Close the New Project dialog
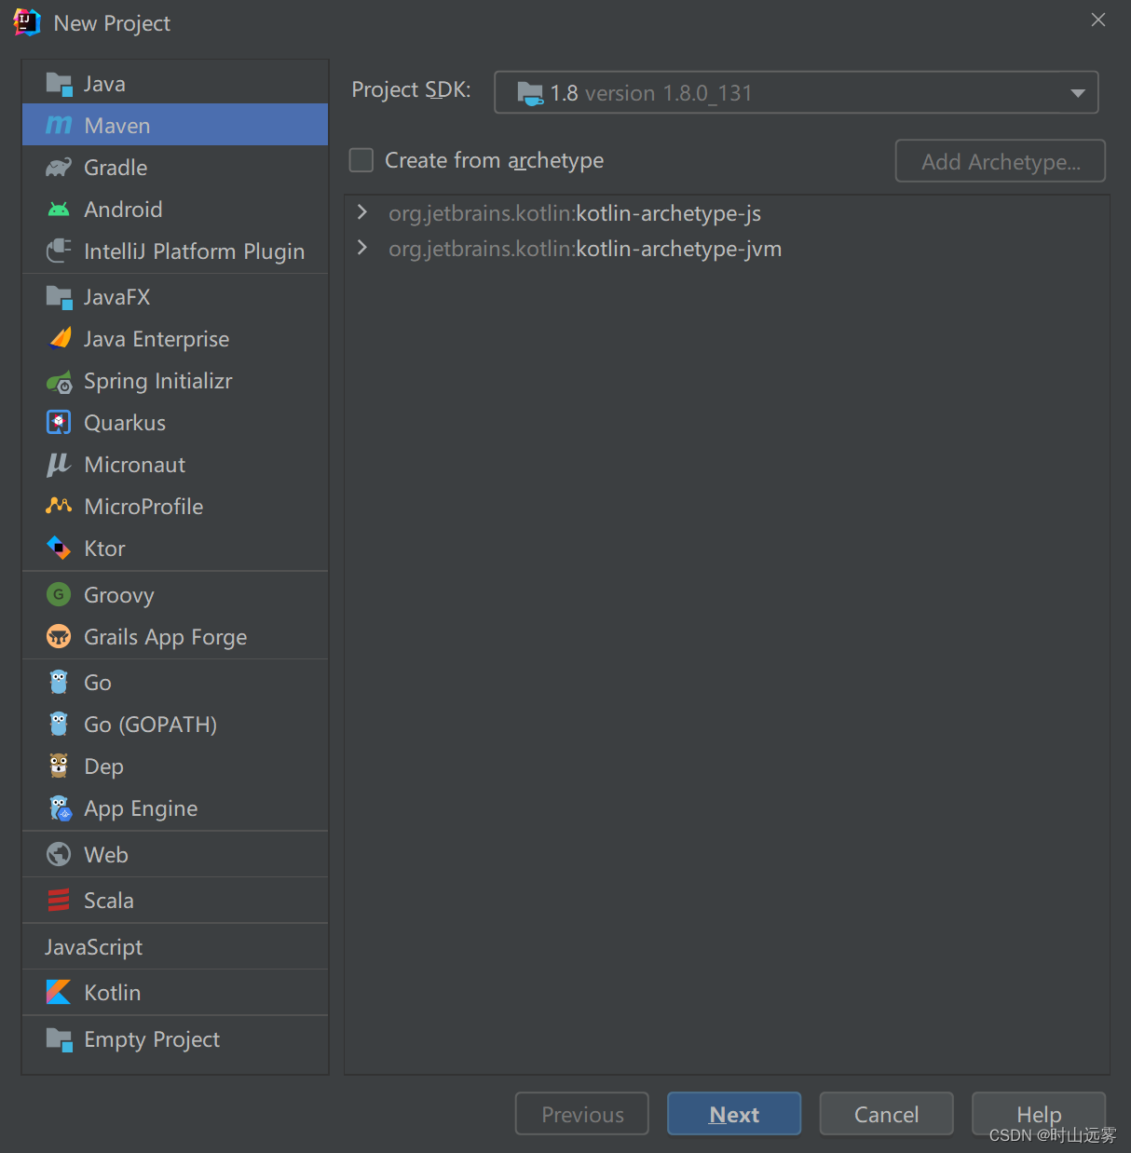 coord(1098,20)
